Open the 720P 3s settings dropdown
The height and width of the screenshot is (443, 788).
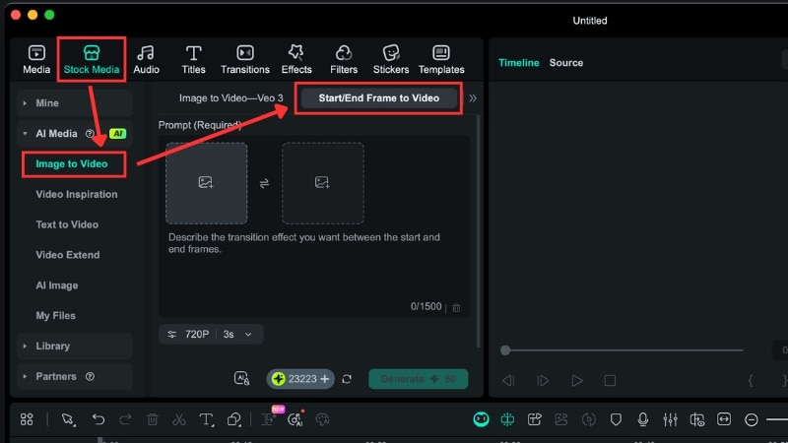tap(211, 335)
